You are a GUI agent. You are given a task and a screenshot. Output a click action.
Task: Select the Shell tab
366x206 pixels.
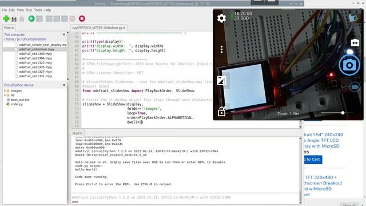tap(76, 133)
